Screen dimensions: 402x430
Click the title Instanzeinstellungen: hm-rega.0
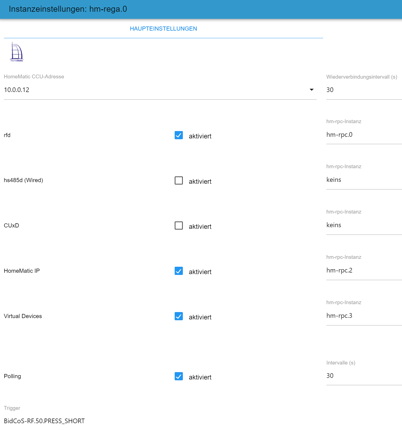click(x=68, y=9)
